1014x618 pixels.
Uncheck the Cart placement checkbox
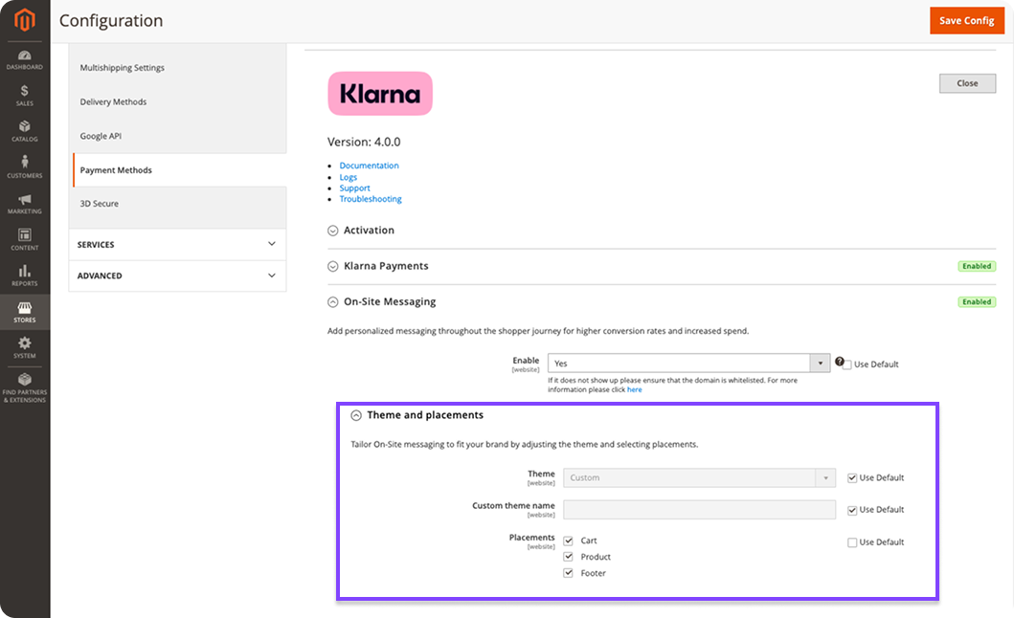click(569, 541)
